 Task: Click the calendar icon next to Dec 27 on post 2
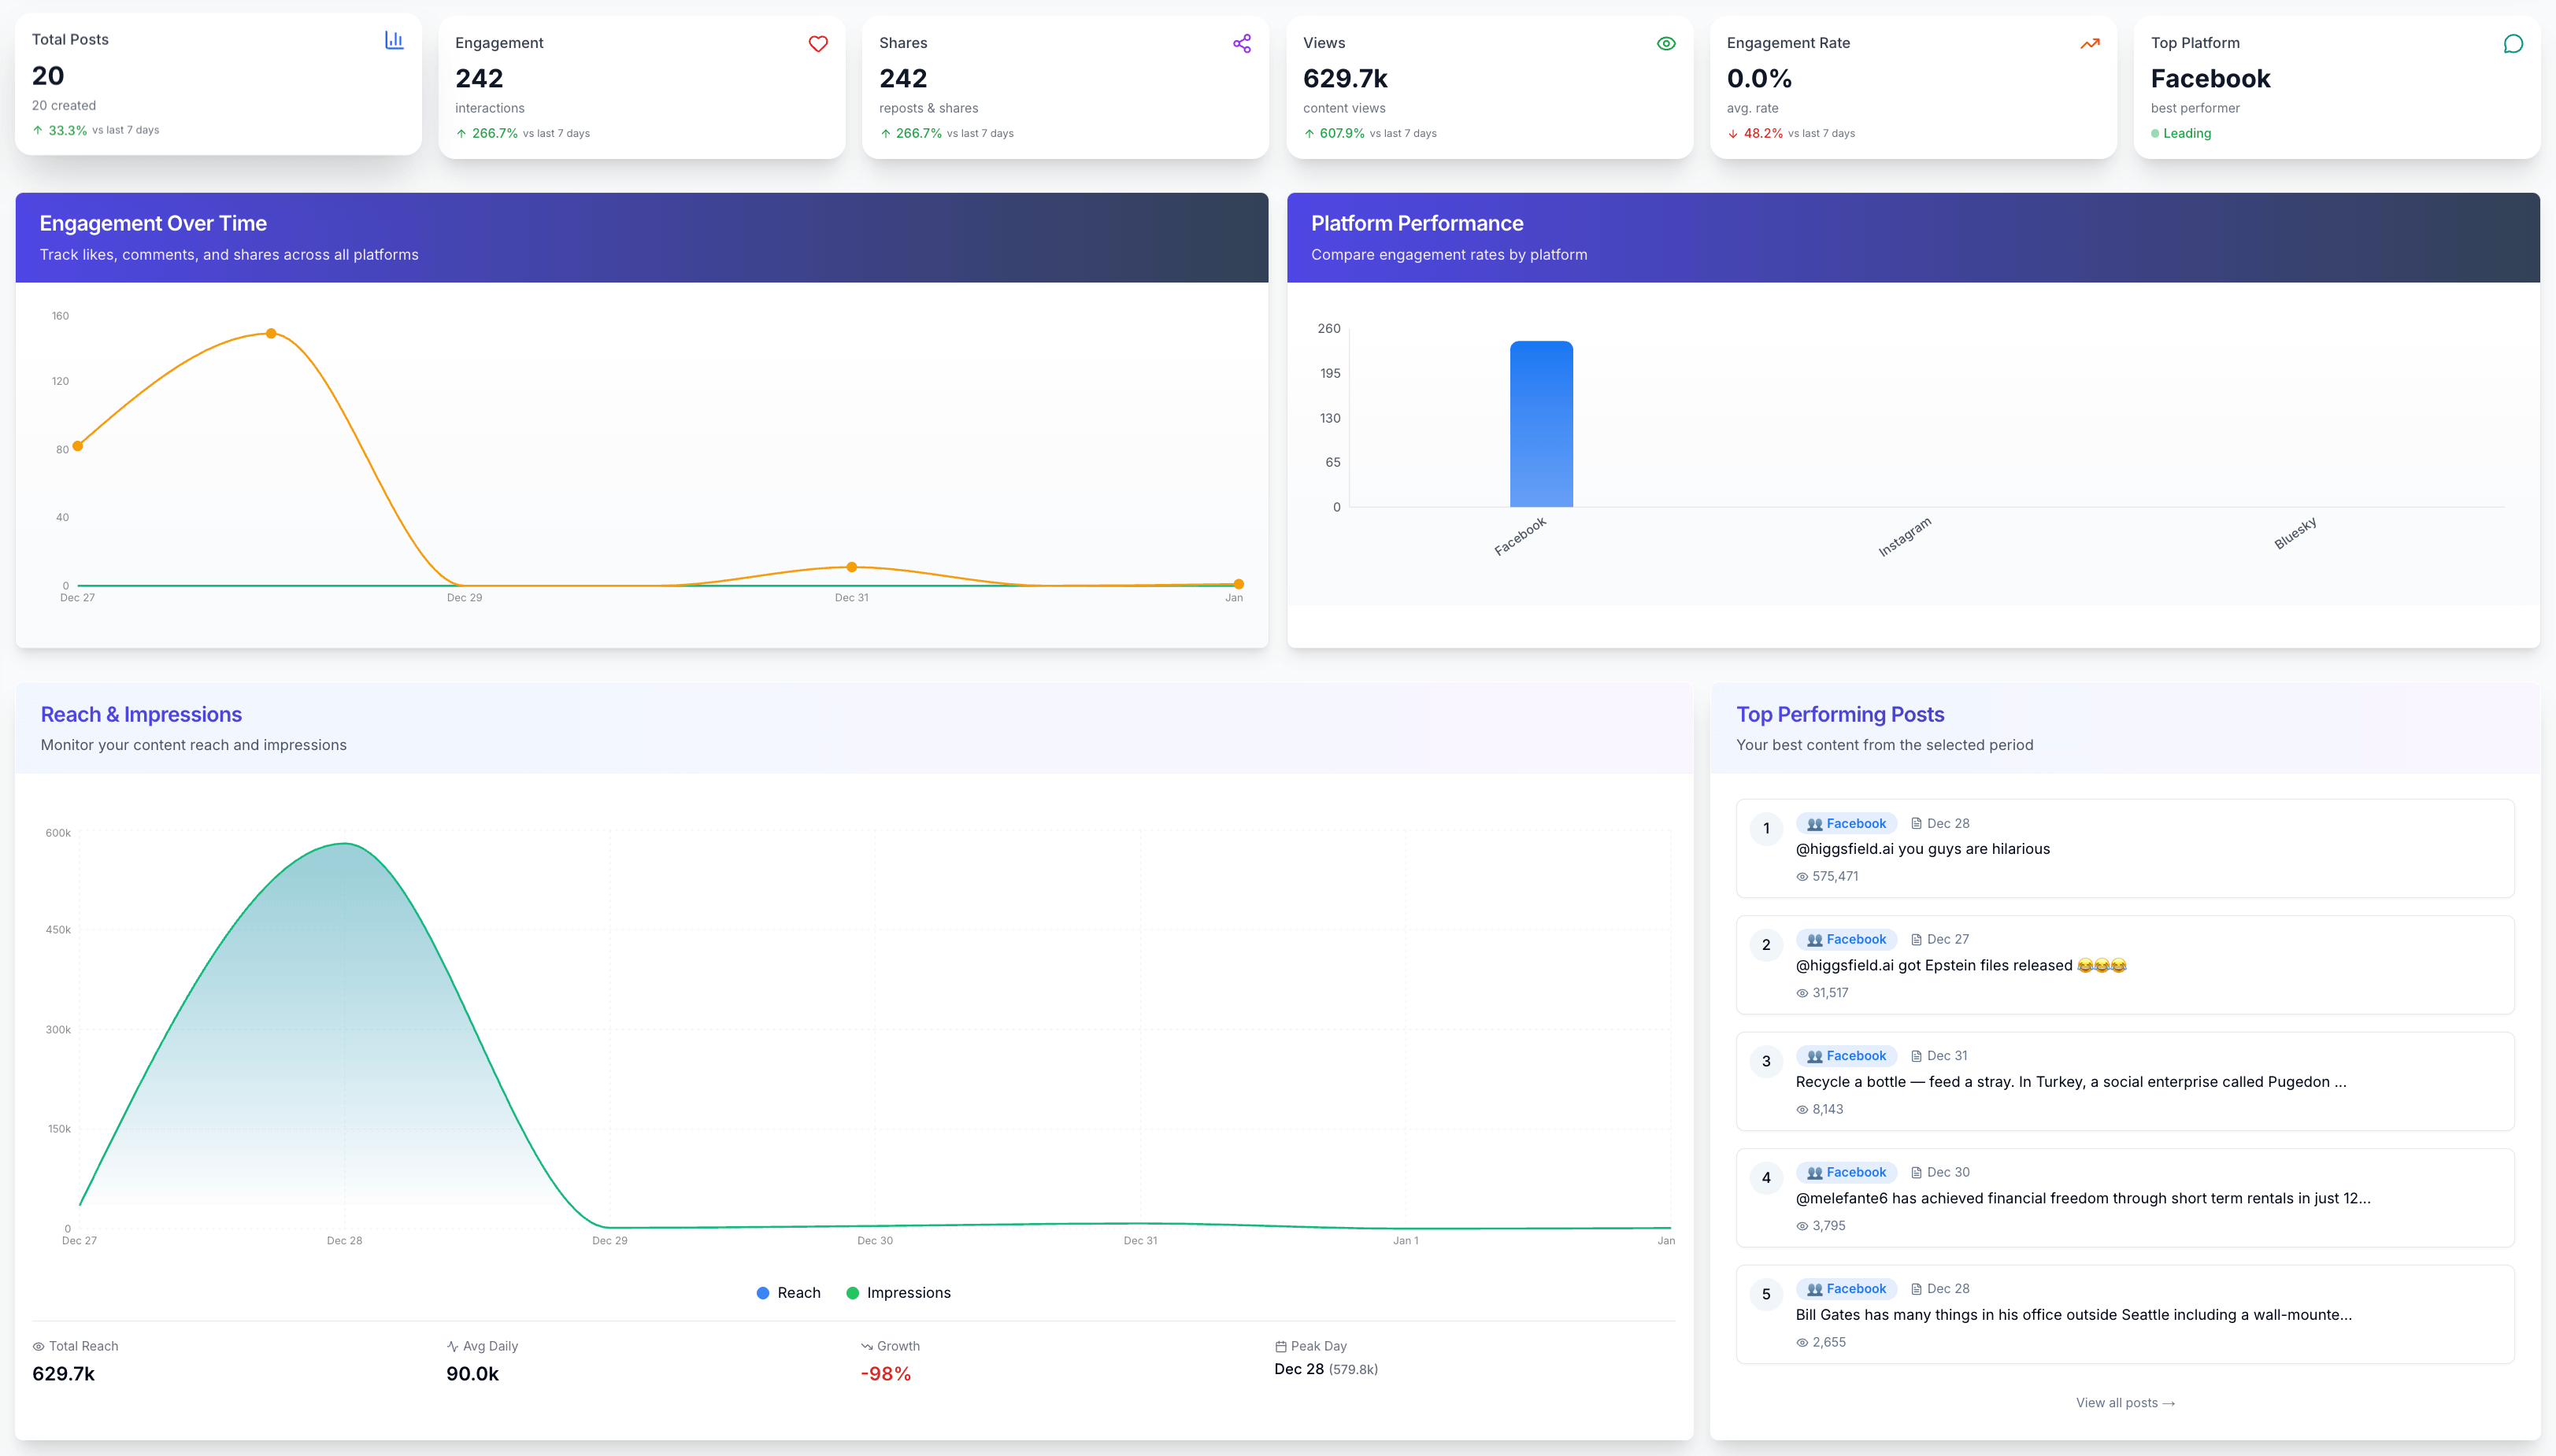(x=1917, y=938)
